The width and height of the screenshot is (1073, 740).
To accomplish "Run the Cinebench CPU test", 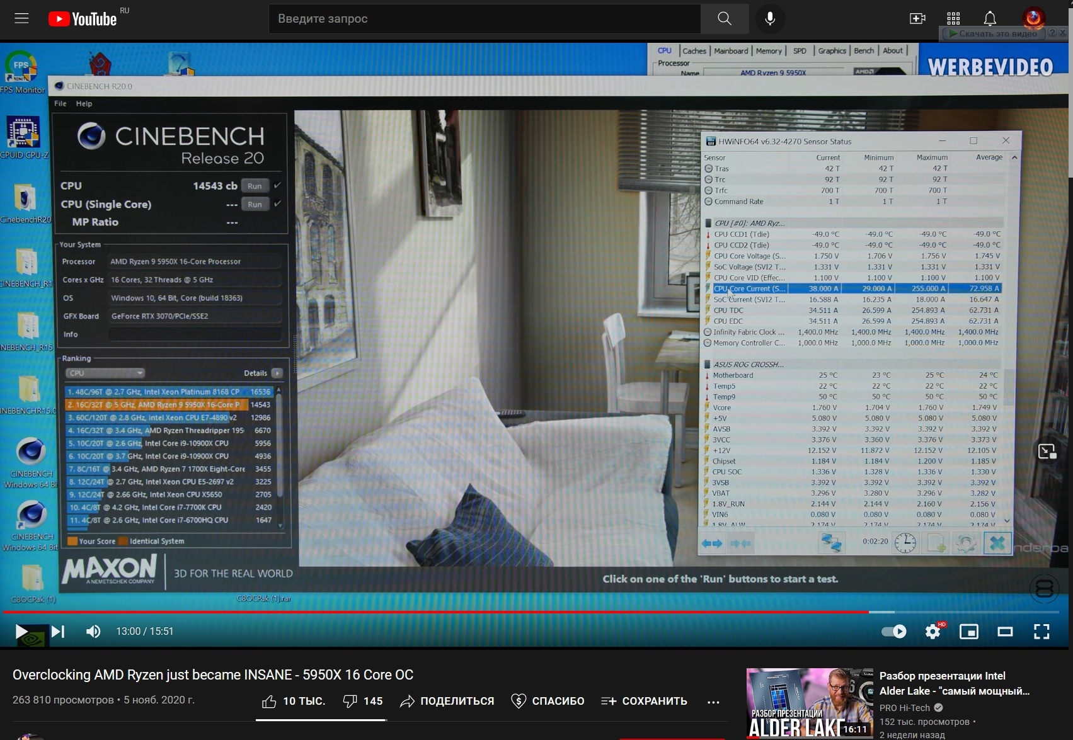I will click(x=255, y=186).
